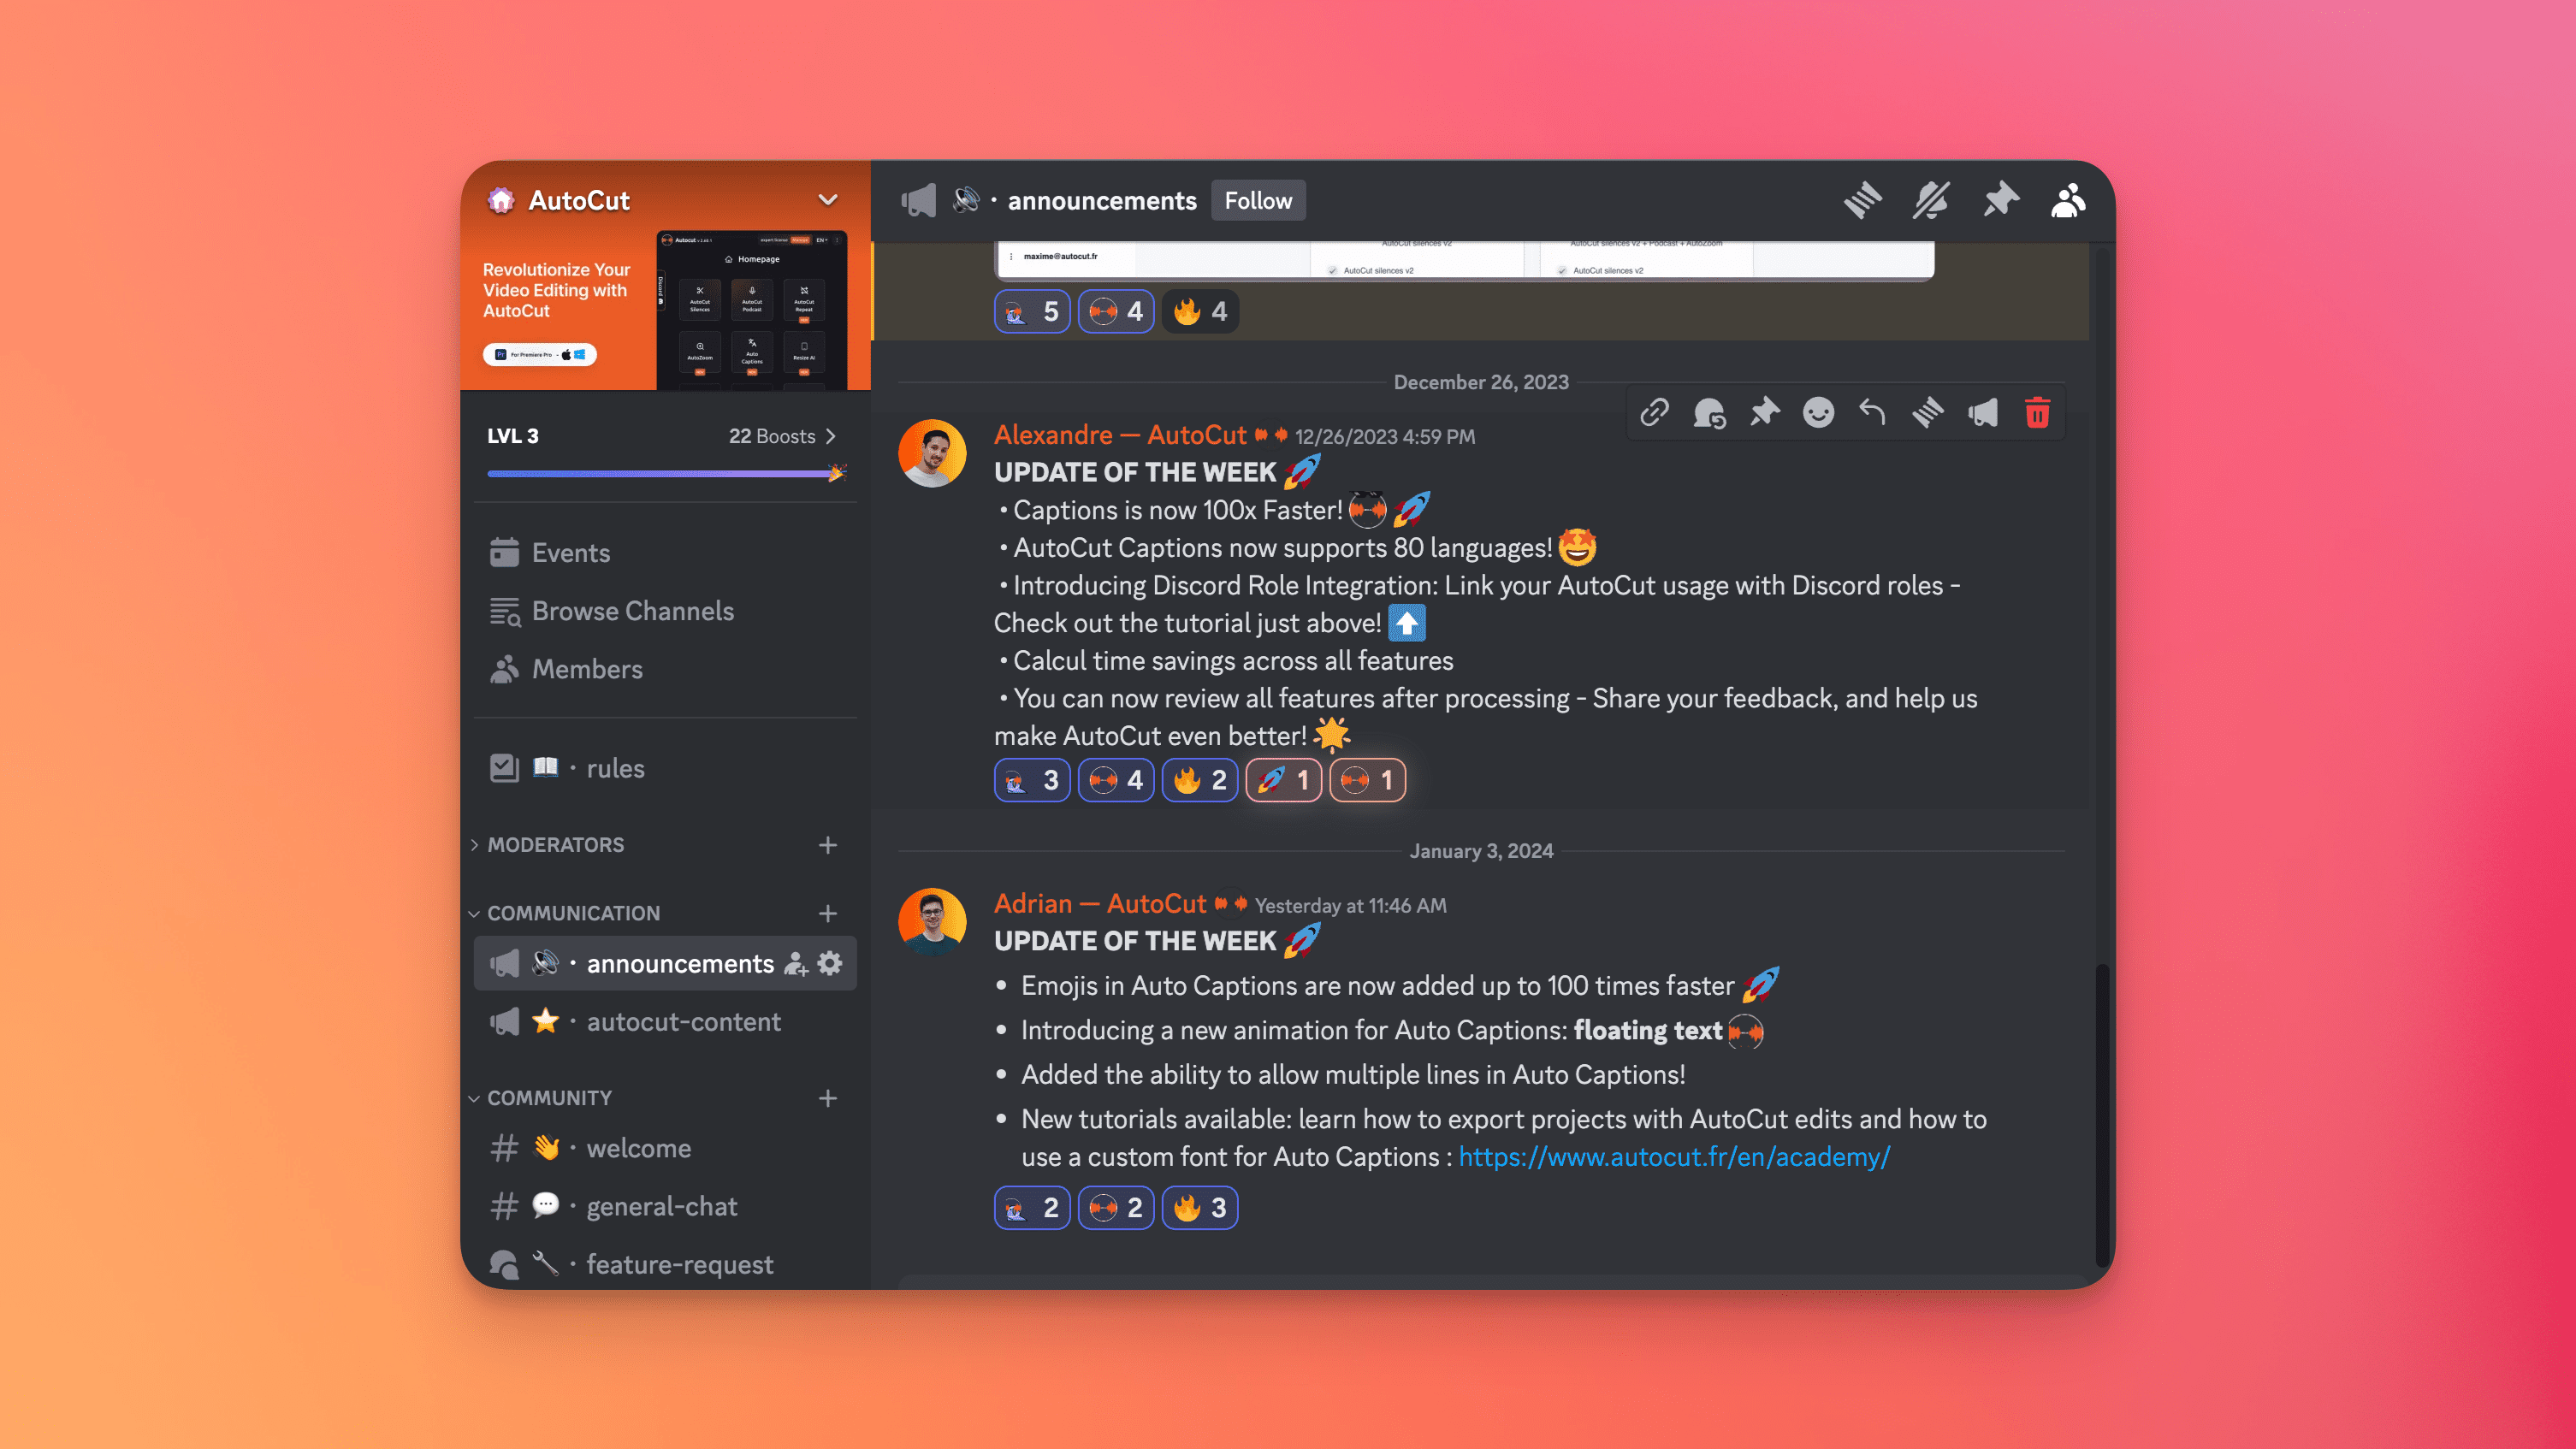Toggle AutoCut logo reaction count 2 on Adrian's post
Screen dimensions: 2576x1449
point(1116,1208)
